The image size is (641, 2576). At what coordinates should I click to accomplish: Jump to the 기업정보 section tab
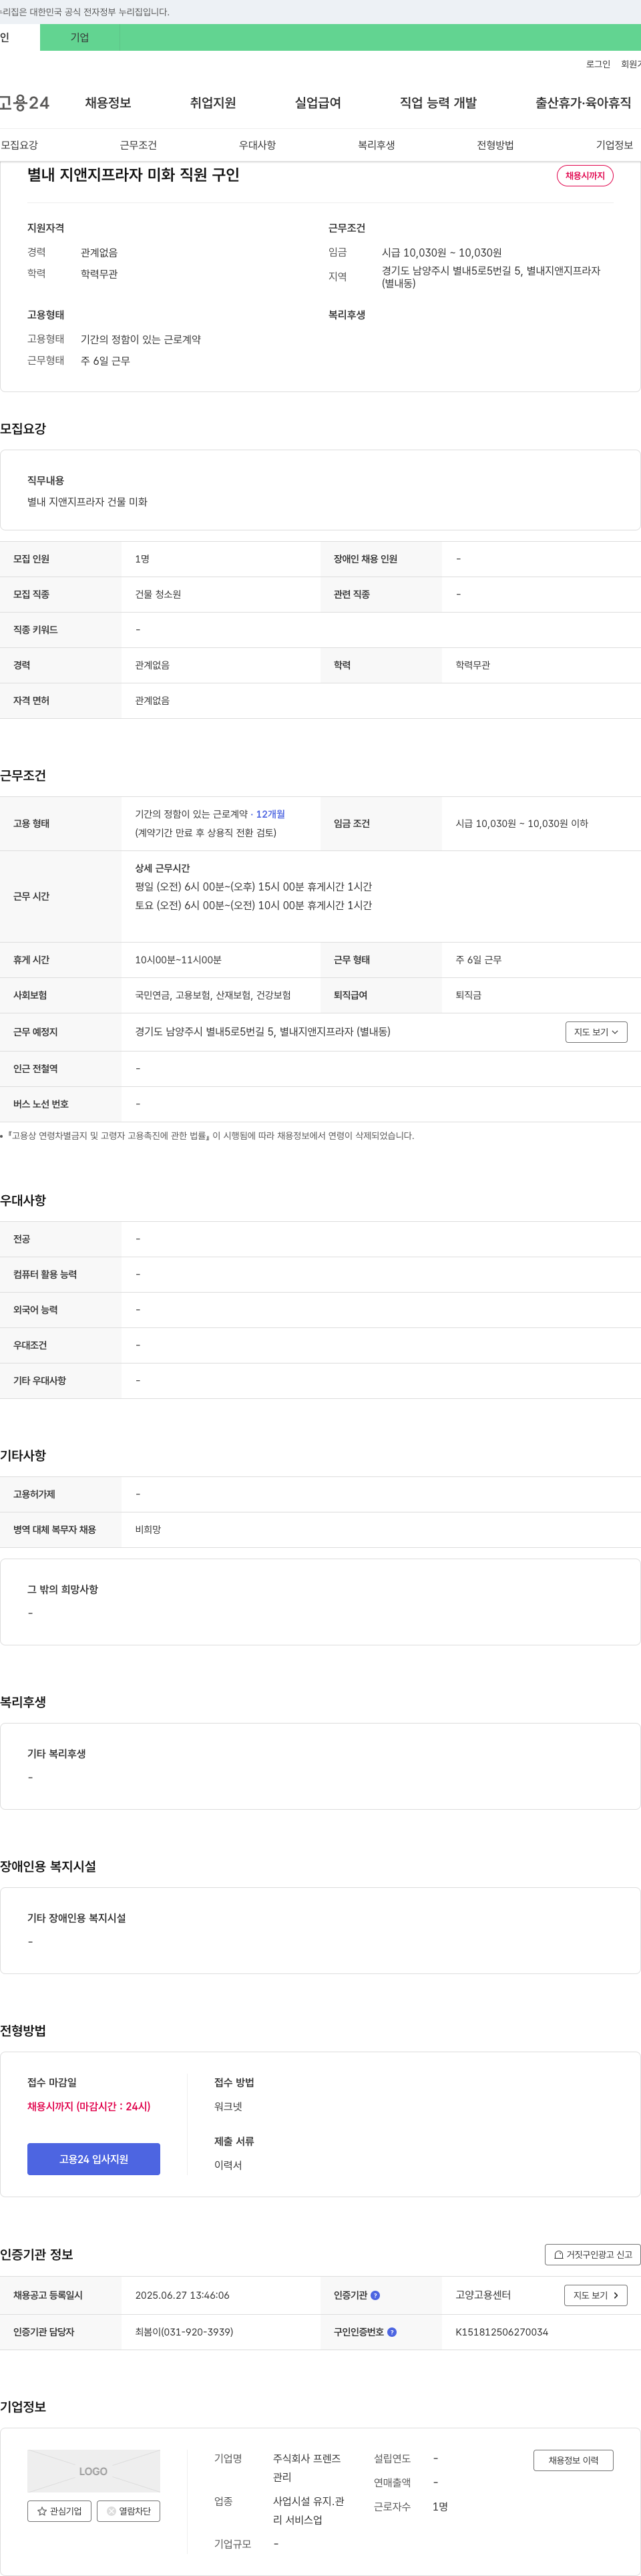tap(614, 145)
